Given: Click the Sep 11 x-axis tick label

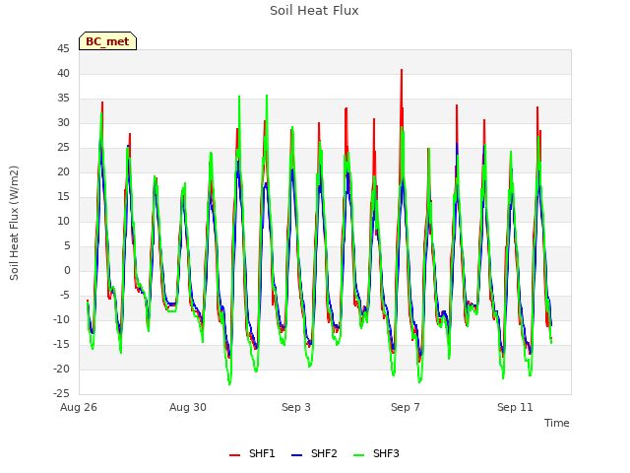Looking at the screenshot, I should click(515, 407).
